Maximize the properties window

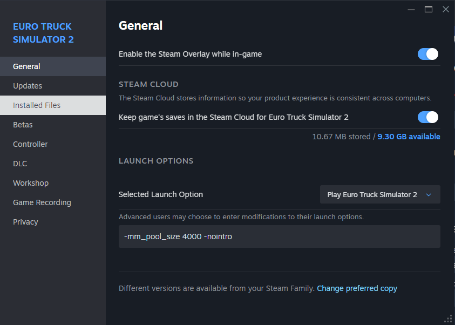click(429, 9)
